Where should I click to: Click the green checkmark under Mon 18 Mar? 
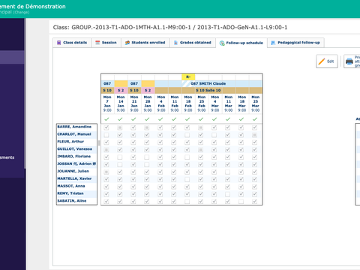pyautogui.click(x=242, y=119)
